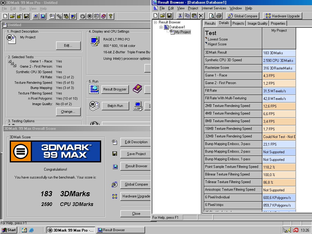Open the Project menu in Result Browser

click(x=193, y=8)
